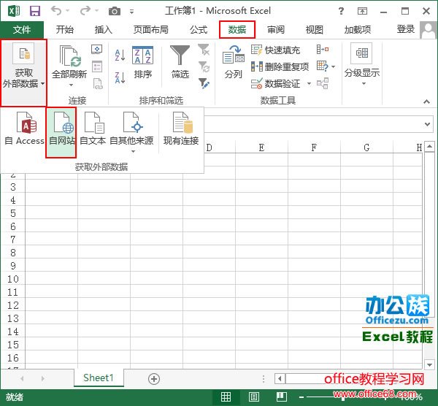The width and height of the screenshot is (438, 406).
Task: Choose 自文本 from text option
Action: tap(93, 129)
